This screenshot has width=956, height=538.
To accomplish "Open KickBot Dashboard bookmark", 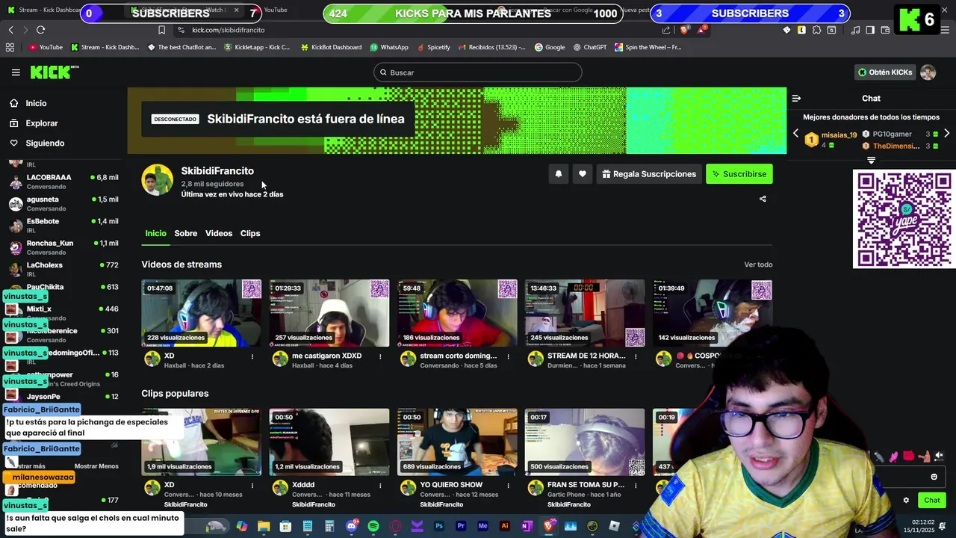I will (x=331, y=47).
